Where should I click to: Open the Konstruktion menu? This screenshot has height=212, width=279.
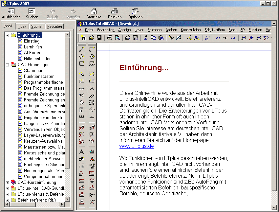pos(191,30)
